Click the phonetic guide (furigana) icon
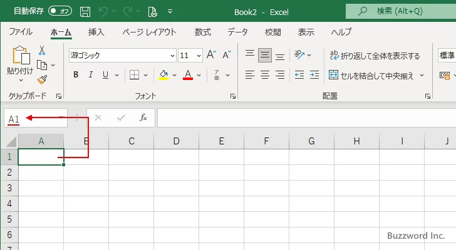Viewport: 456px width, 250px height. point(217,75)
